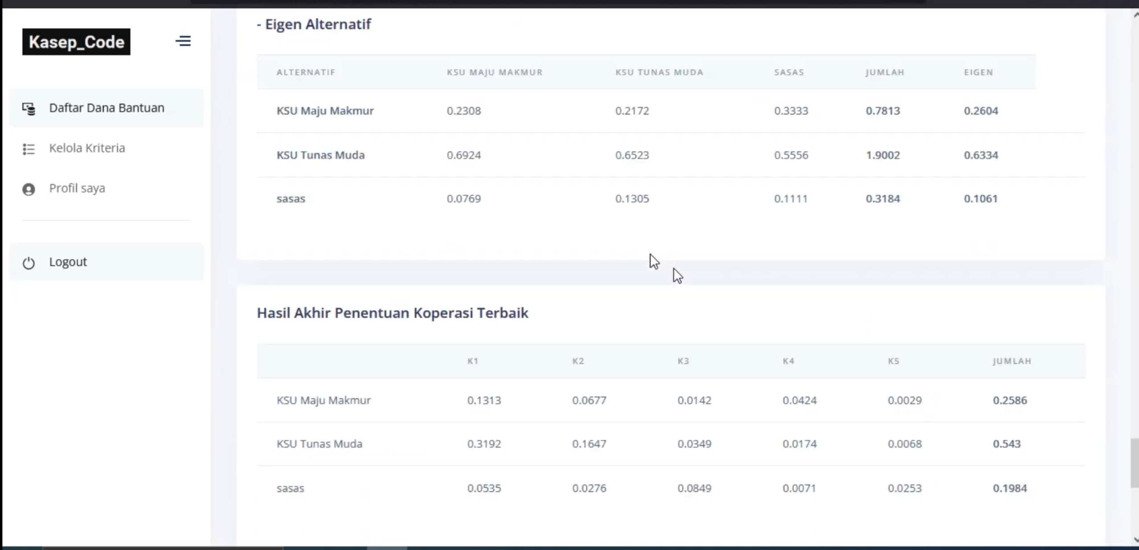The height and width of the screenshot is (550, 1139).
Task: Click the KSU TUNAS MUDA column header
Action: point(659,72)
